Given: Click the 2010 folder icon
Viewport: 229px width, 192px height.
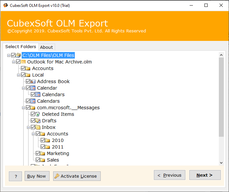Looking at the screenshot, I should point(48,140).
